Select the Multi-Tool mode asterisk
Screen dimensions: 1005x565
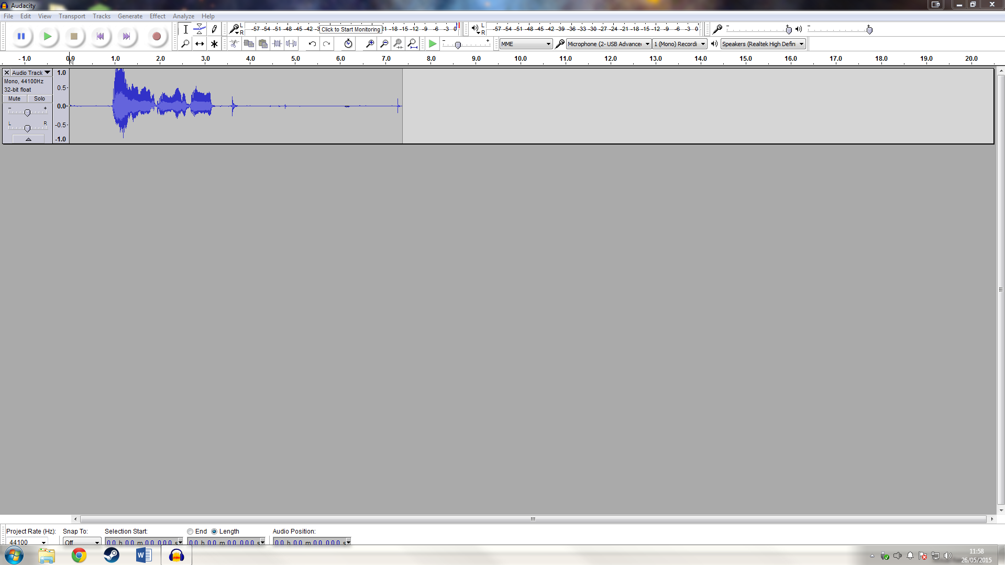tap(214, 44)
